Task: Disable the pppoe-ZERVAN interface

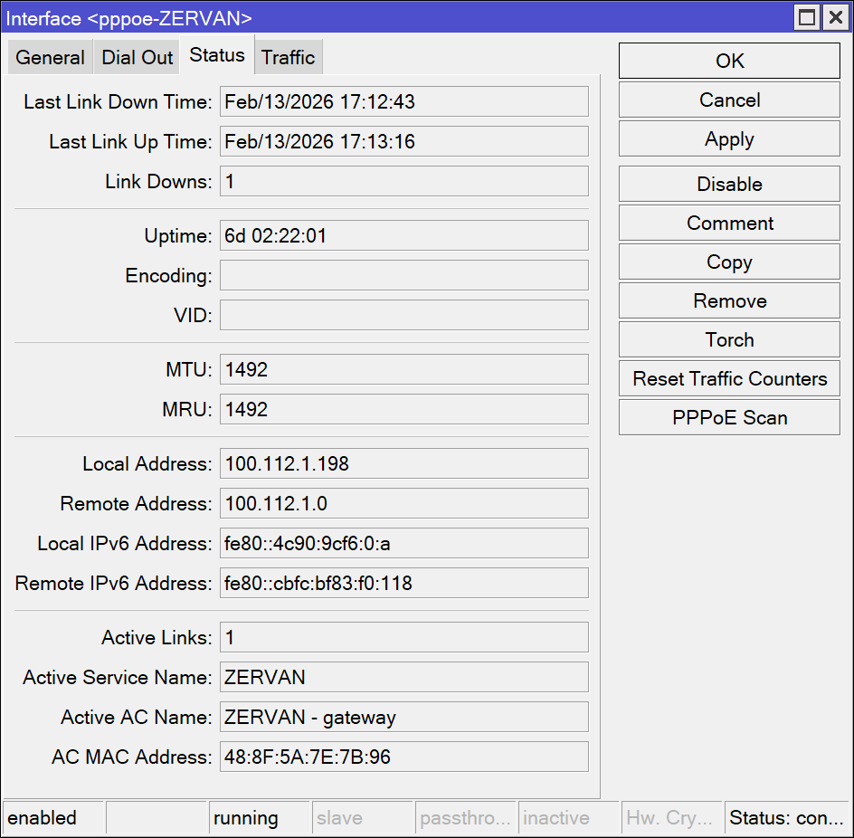Action: coord(729,184)
